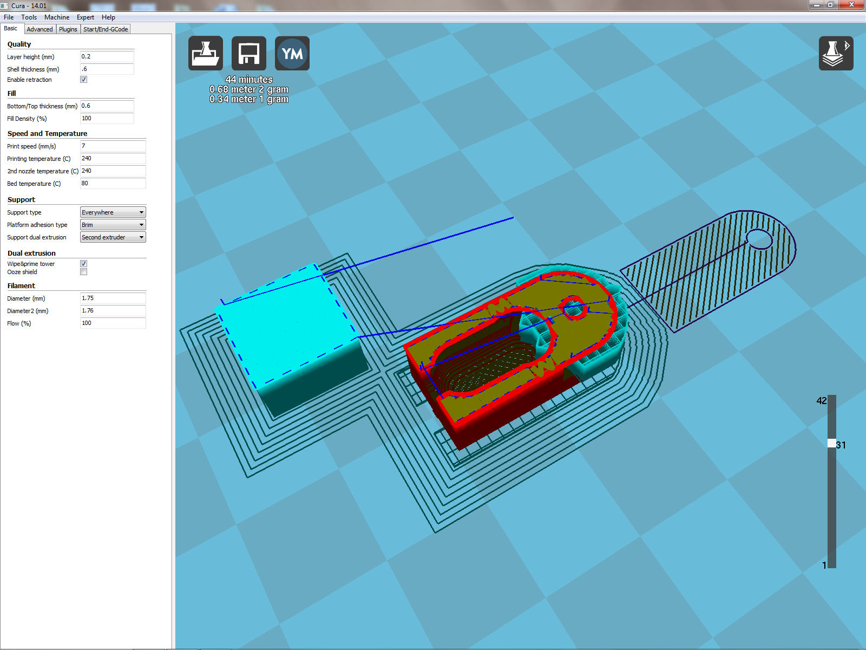Click the Cura app icon in title bar
The width and height of the screenshot is (866, 650).
5,5
